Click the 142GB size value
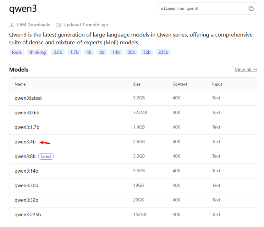 [x=140, y=214]
